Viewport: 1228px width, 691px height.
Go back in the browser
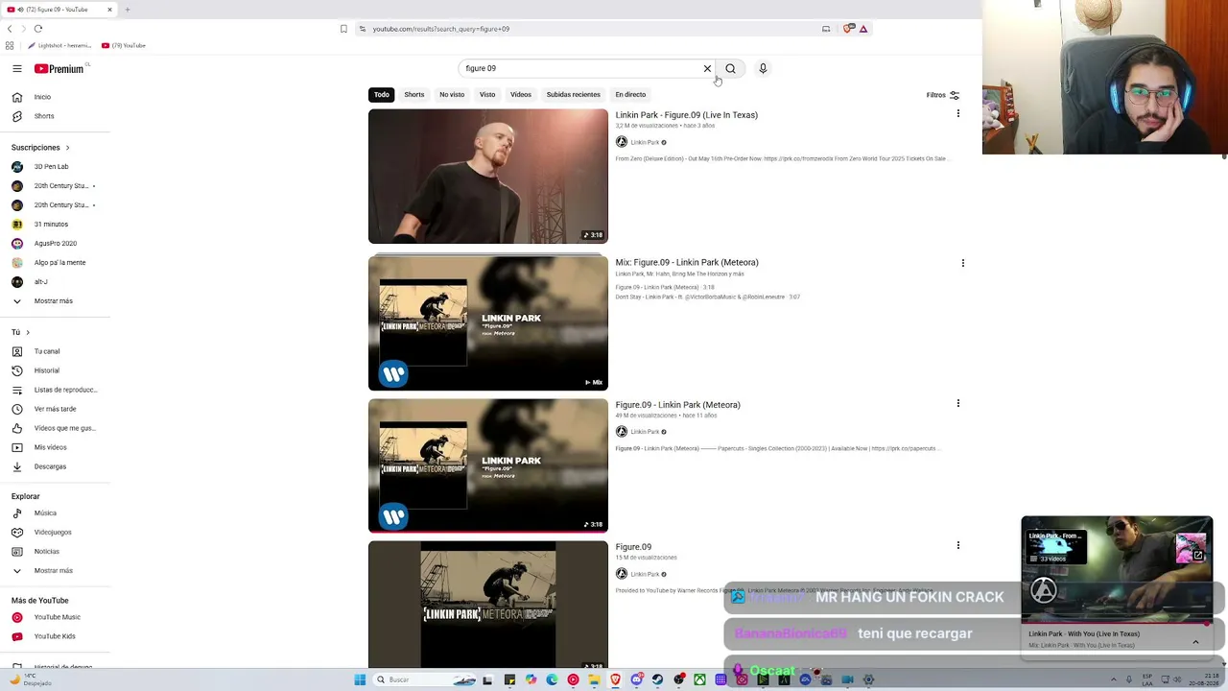(x=10, y=29)
